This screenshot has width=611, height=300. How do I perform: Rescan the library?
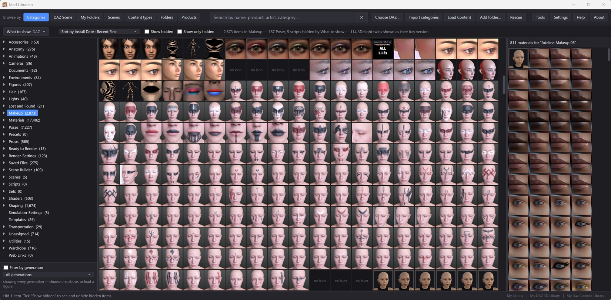coord(516,17)
